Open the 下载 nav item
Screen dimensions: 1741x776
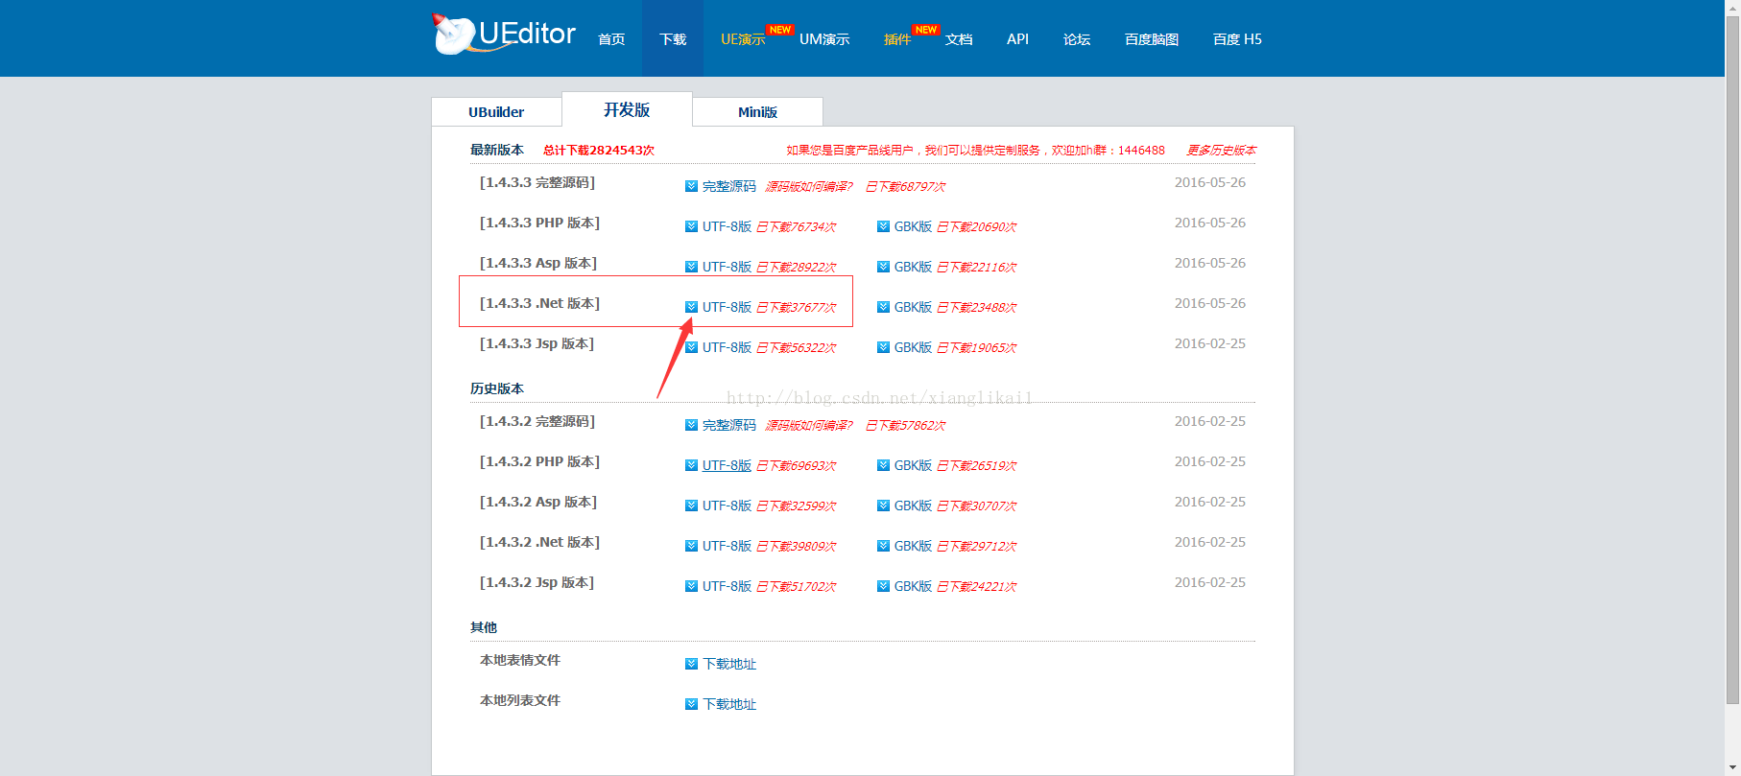coord(673,39)
